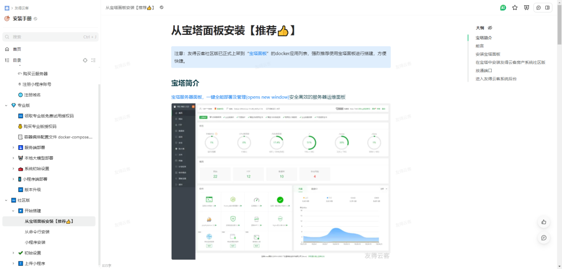
Task: Start presentation mode icon
Action: [526, 7]
